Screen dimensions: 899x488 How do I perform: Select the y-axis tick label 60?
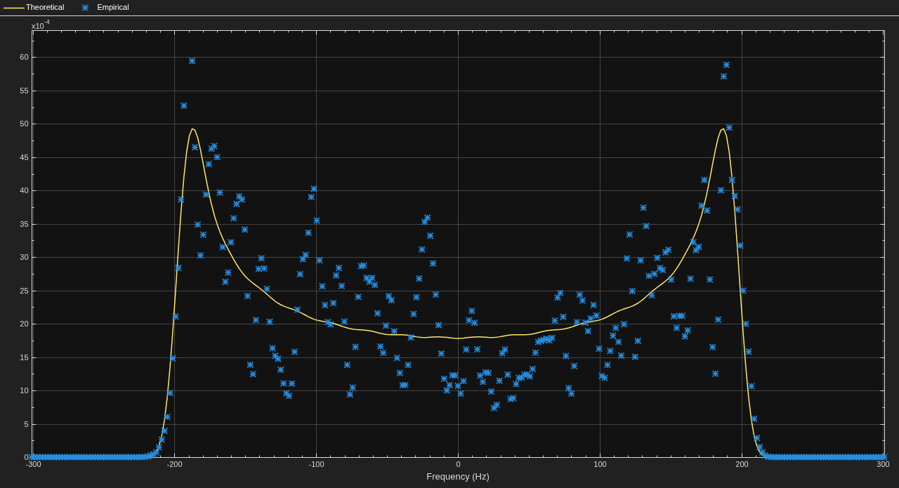tap(24, 57)
